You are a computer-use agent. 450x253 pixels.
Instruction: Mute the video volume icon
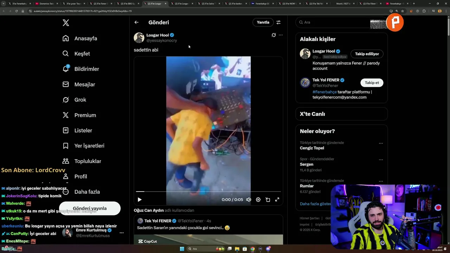pyautogui.click(x=249, y=200)
